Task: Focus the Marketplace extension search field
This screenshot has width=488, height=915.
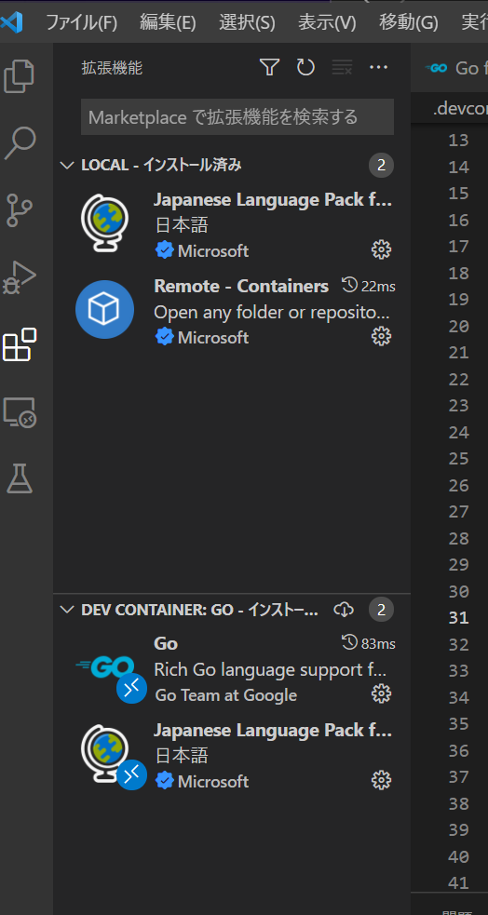Action: [237, 116]
